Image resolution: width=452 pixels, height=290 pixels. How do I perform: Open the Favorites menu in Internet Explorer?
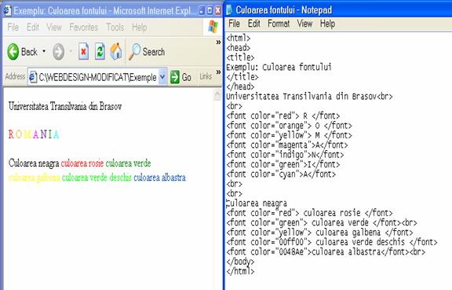[84, 28]
